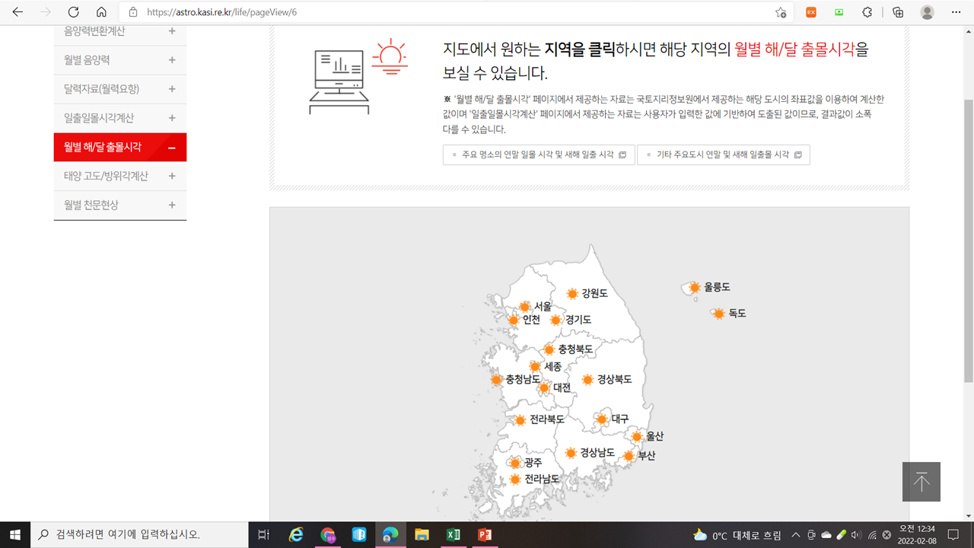The image size is (974, 548).
Task: Click the 울산 sun marker
Action: [637, 437]
